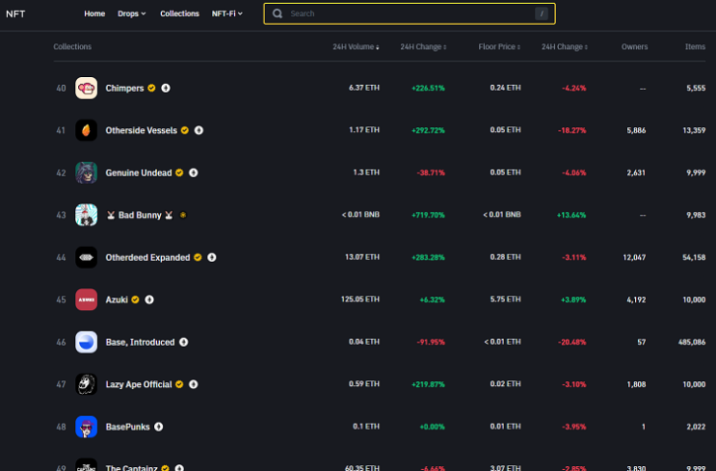This screenshot has width=716, height=471.
Task: Sort by 24H Volume column
Action: tap(356, 46)
